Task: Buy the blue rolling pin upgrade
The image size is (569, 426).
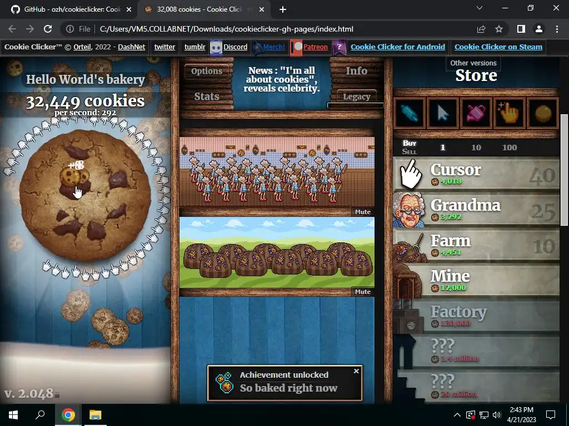Action: pyautogui.click(x=410, y=113)
